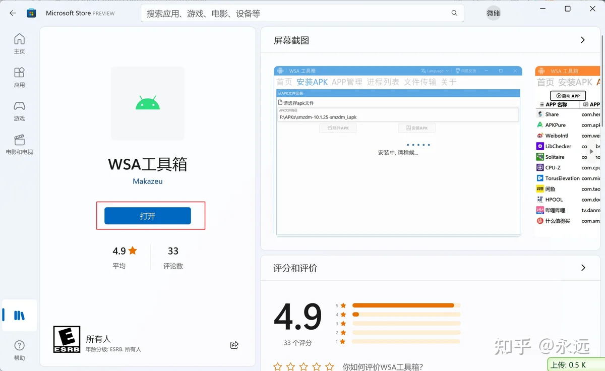Click the 所有人 age rating label
Image resolution: width=605 pixels, height=371 pixels.
(98, 339)
